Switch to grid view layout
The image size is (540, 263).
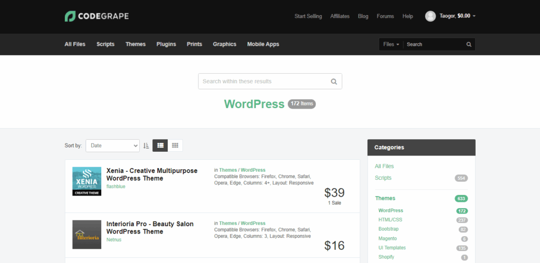pos(175,145)
